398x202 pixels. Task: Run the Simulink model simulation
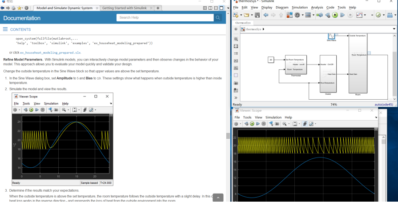[335, 15]
